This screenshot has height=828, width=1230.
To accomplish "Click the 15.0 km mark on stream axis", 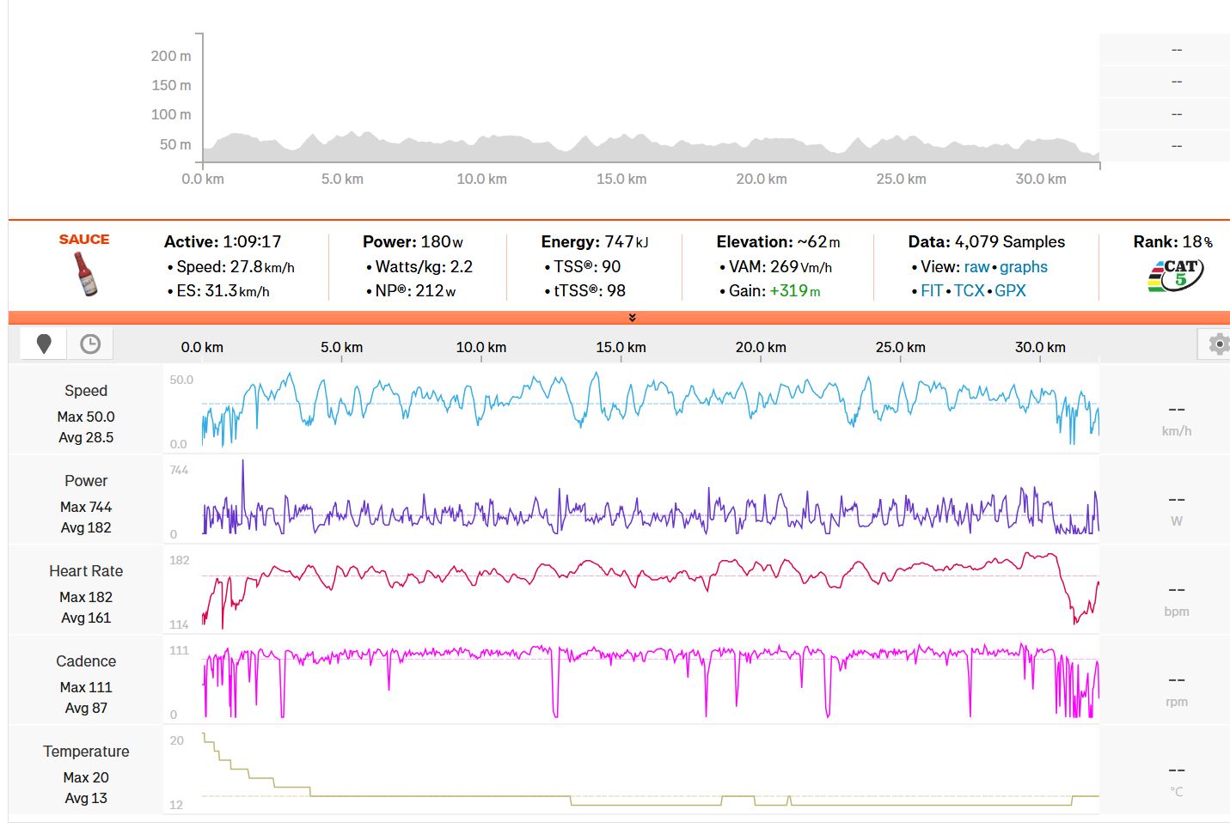I will point(621,348).
